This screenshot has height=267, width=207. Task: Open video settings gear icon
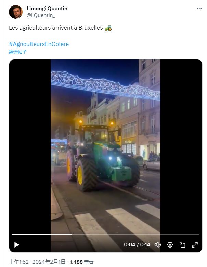[170, 245]
